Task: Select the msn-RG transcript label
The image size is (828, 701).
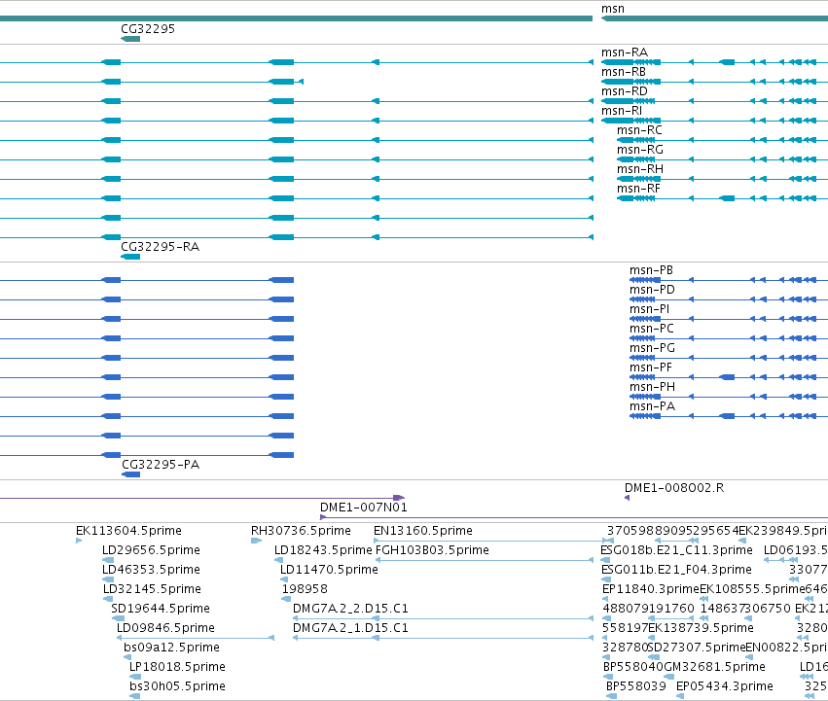Action: pos(640,150)
